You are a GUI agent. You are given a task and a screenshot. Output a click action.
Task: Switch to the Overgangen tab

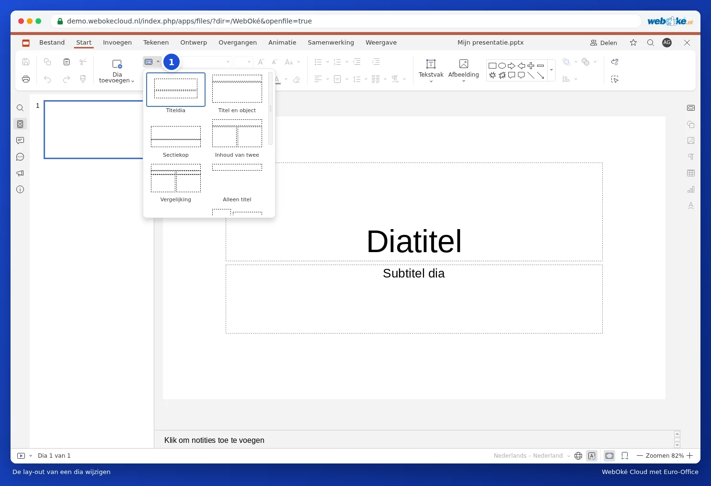(238, 43)
